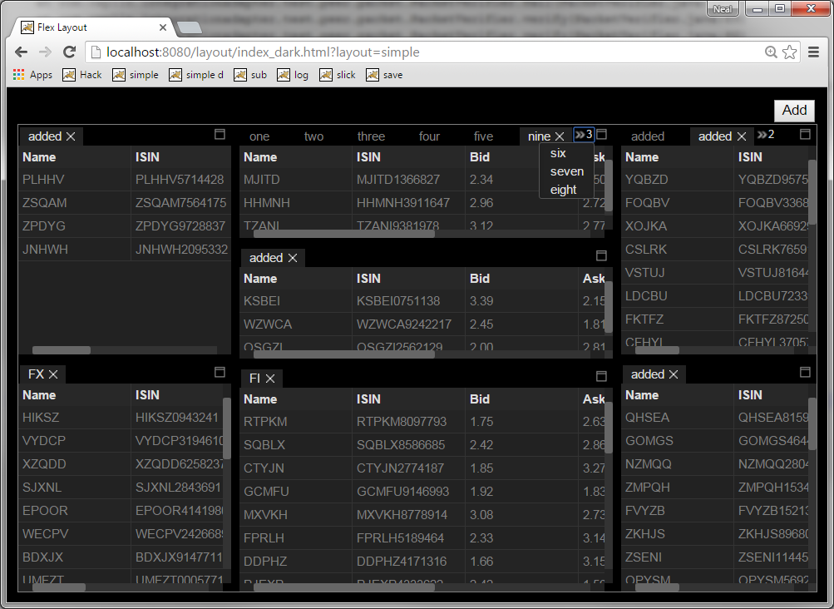Close the FI tab
Viewport: 834px width, 609px height.
coord(270,379)
